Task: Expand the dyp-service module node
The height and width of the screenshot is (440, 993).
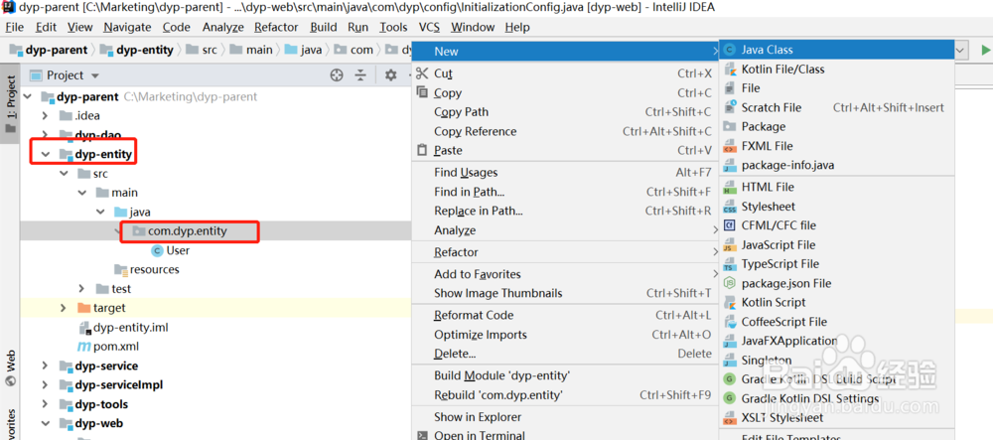Action: click(x=46, y=366)
